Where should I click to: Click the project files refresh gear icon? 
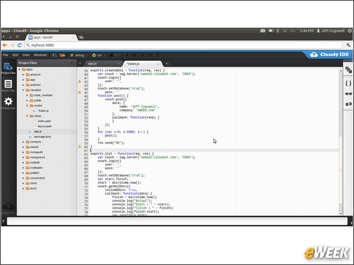point(72,63)
